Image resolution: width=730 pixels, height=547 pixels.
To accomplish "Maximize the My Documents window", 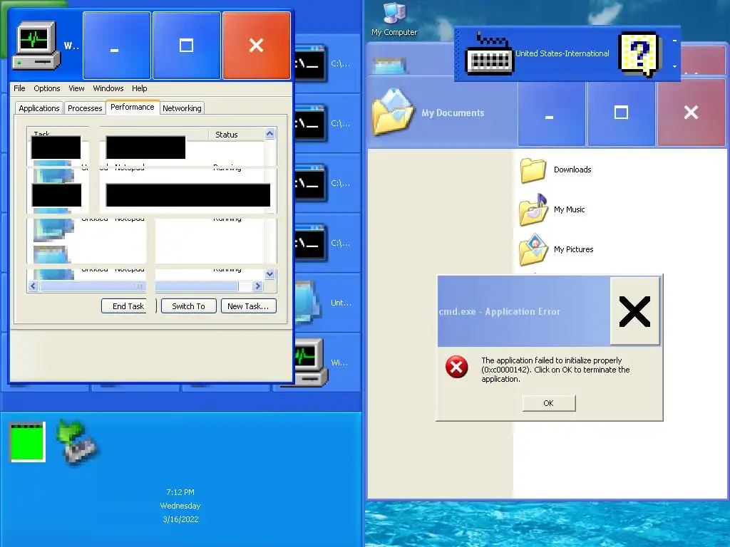I will tap(621, 113).
